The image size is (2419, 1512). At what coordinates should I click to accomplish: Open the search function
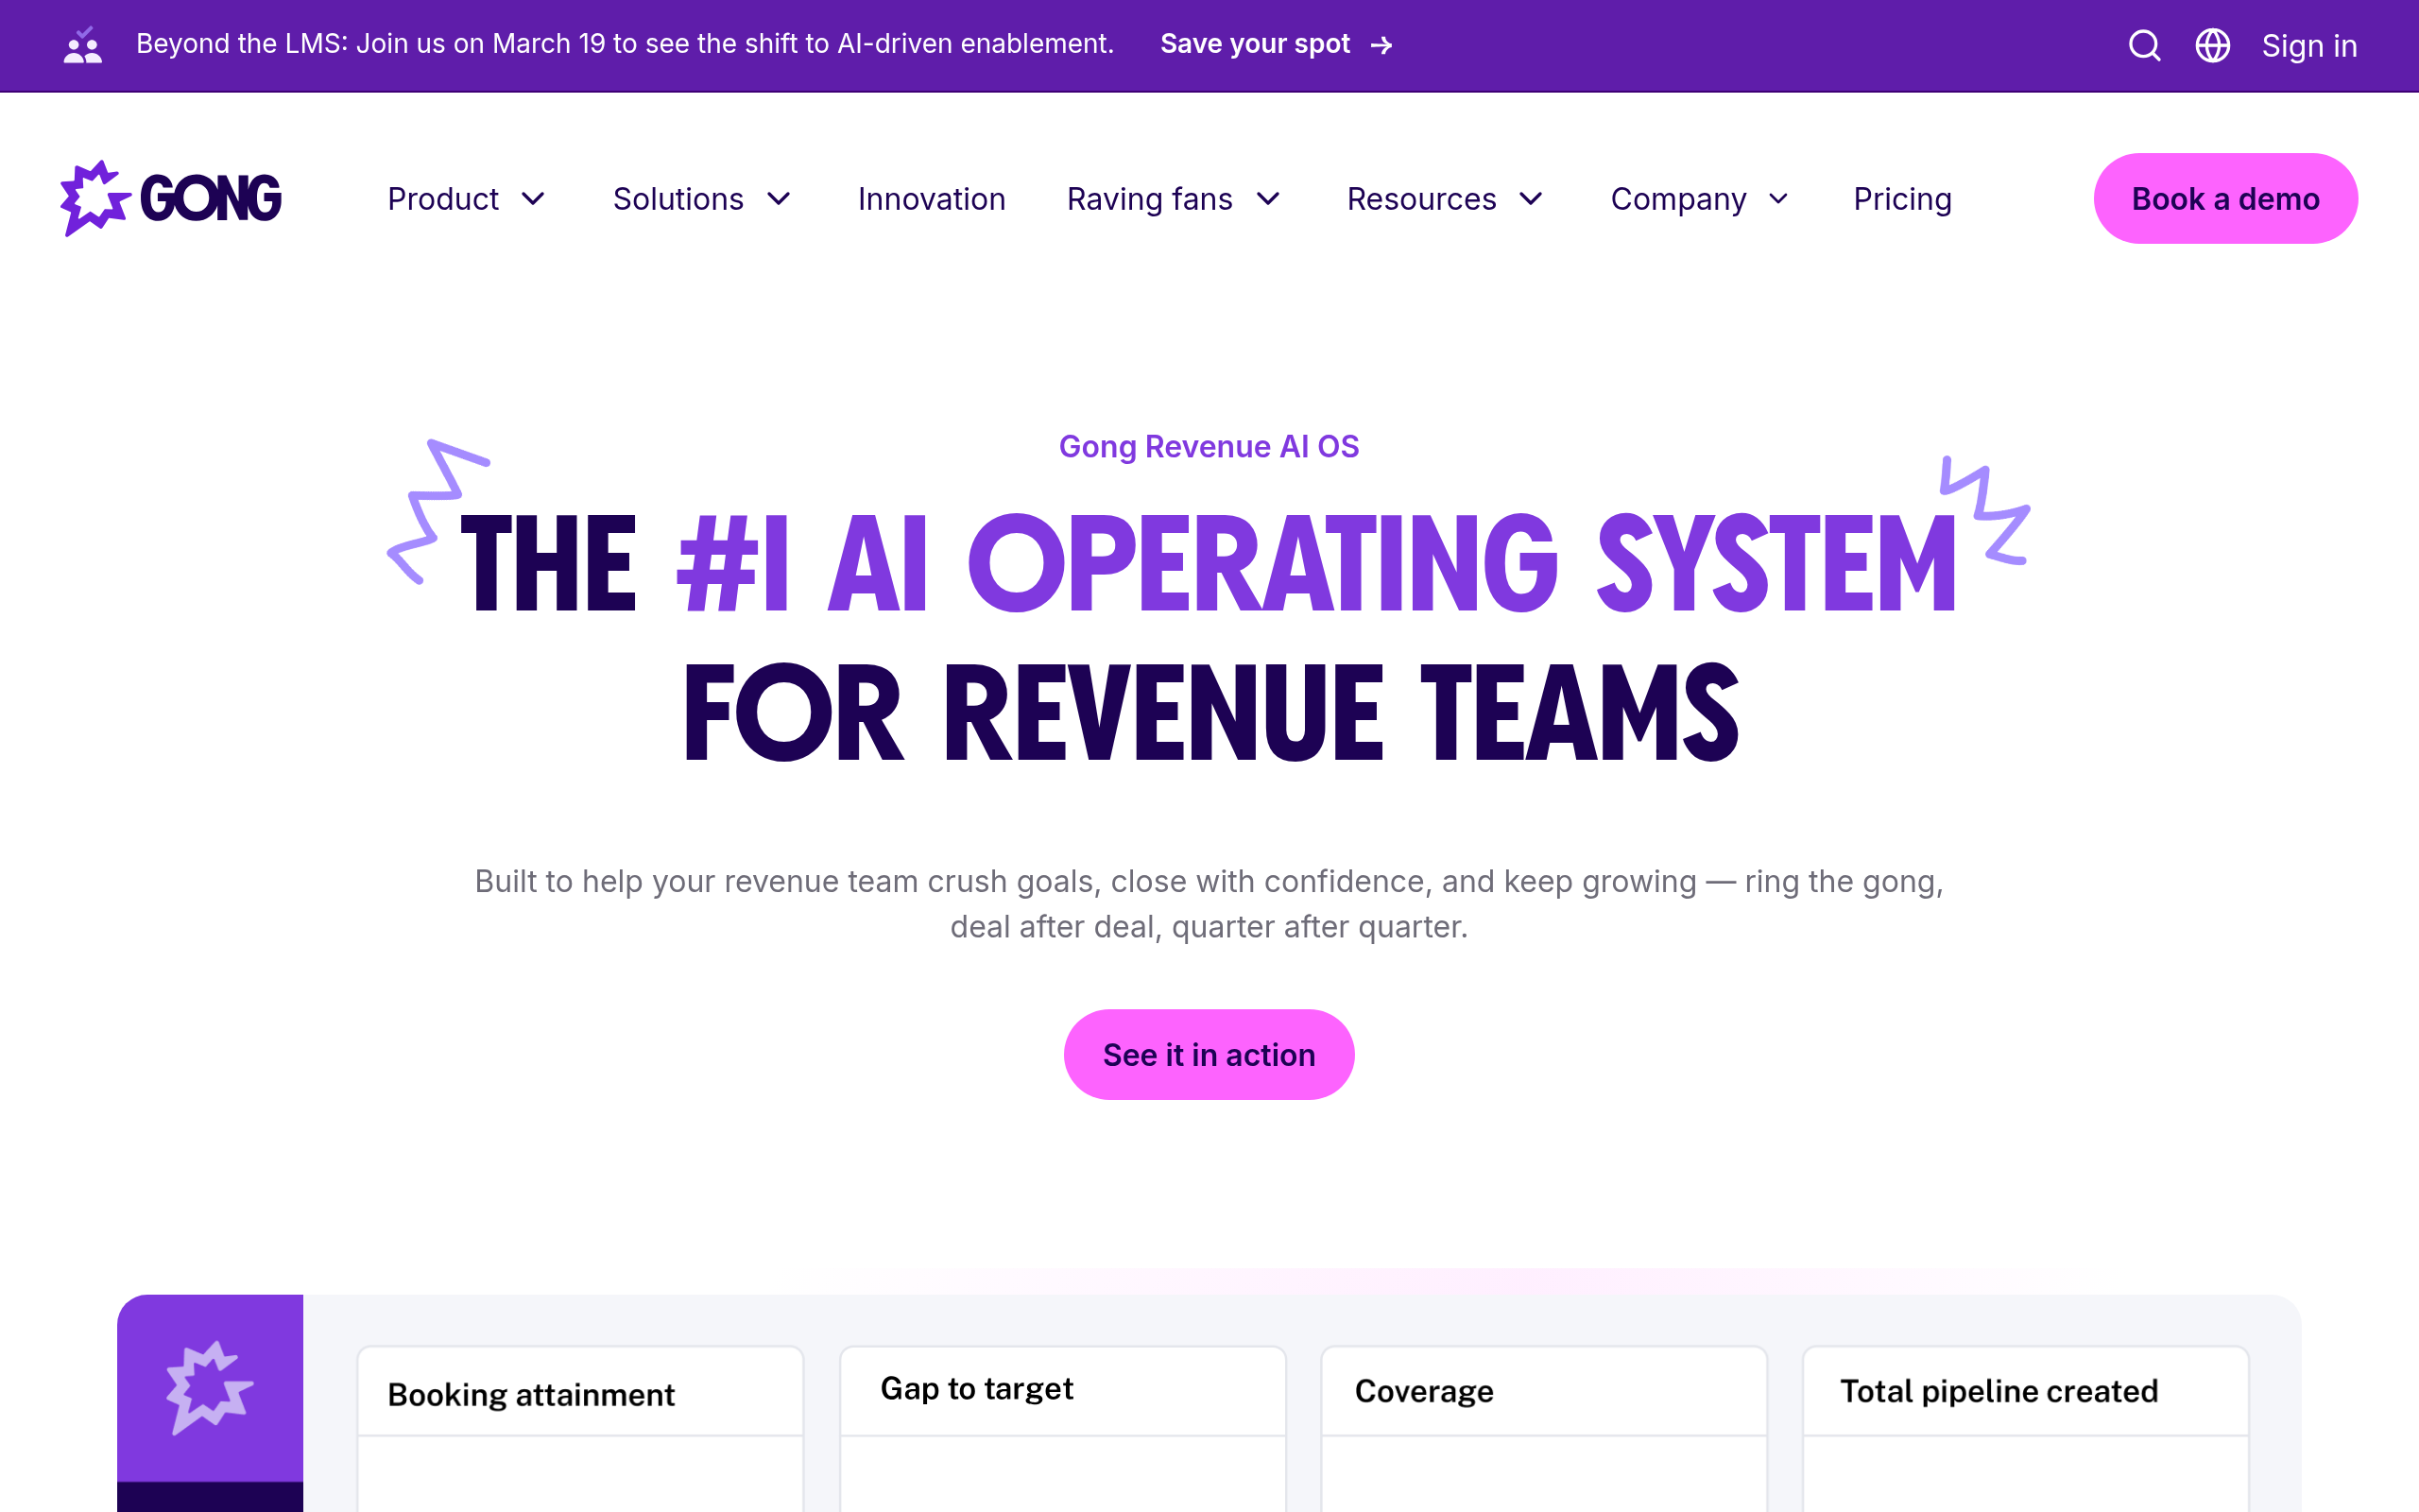(x=2143, y=45)
